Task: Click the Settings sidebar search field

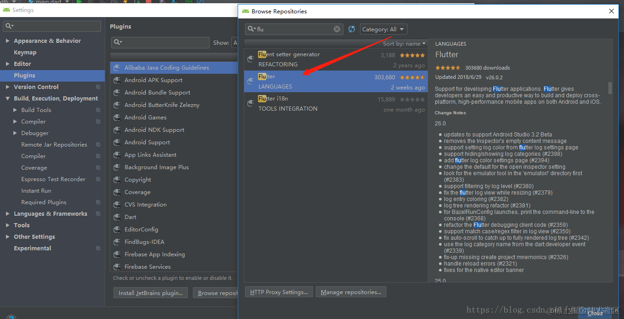Action: (x=52, y=26)
